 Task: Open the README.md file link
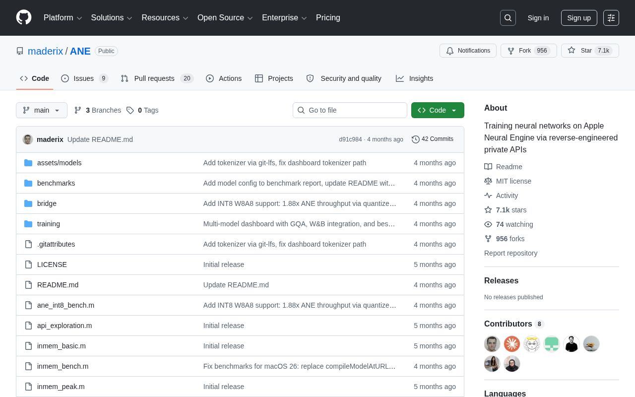tap(58, 285)
